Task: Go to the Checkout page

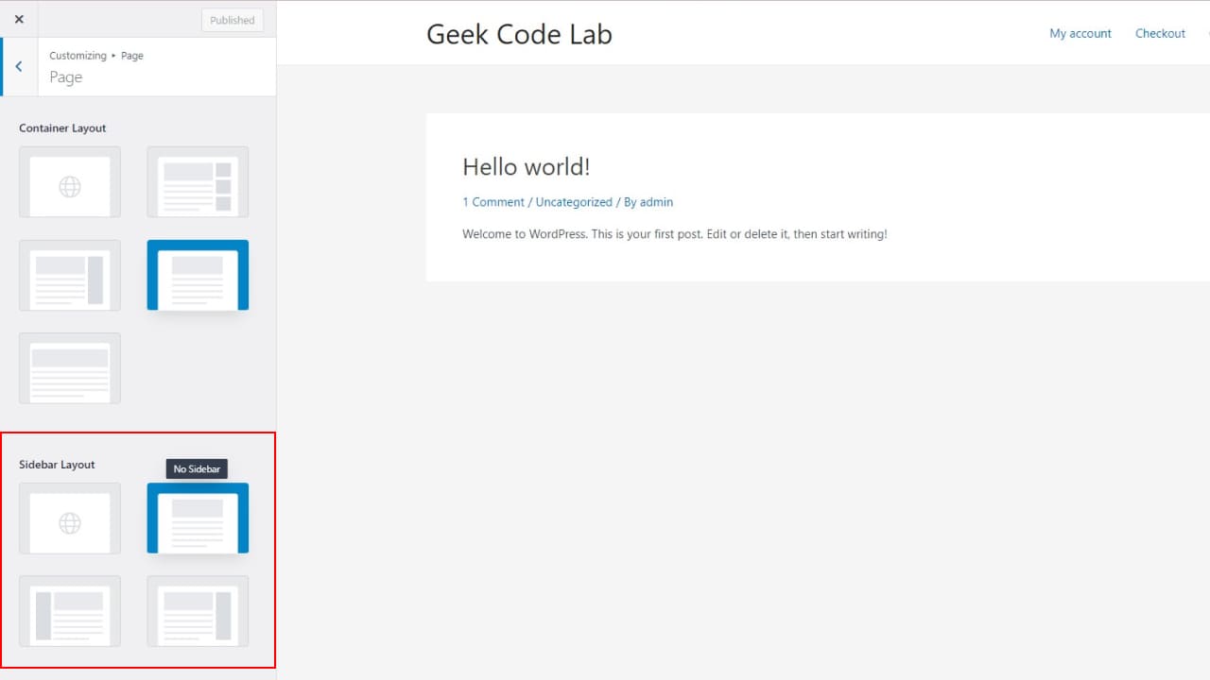Action: click(x=1160, y=33)
